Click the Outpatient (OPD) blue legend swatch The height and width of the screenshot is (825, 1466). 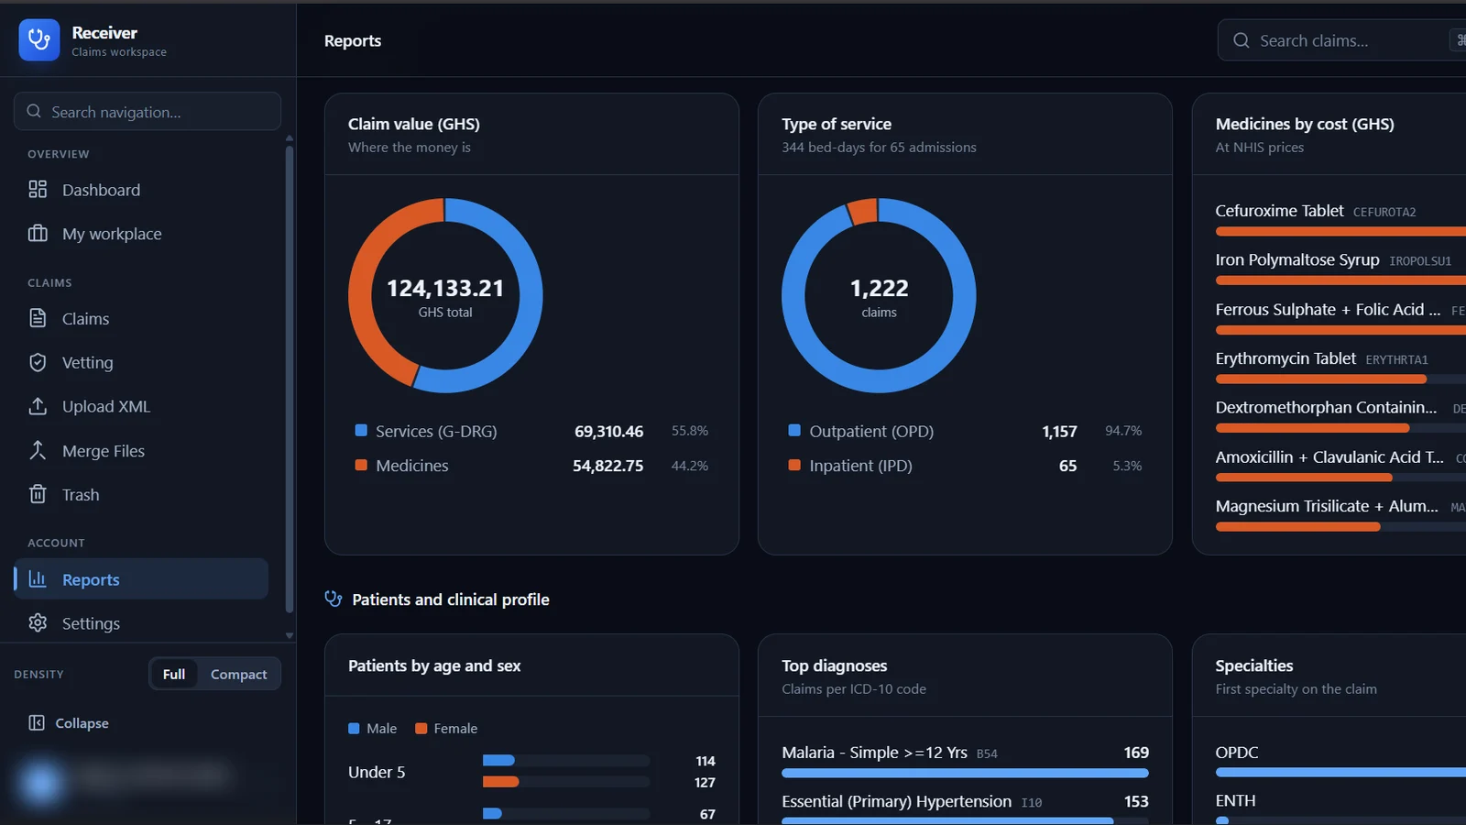[794, 430]
